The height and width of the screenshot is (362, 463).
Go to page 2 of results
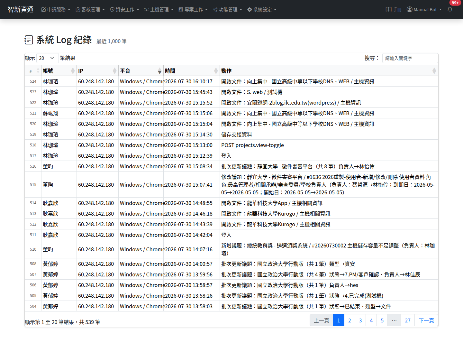(x=350, y=320)
